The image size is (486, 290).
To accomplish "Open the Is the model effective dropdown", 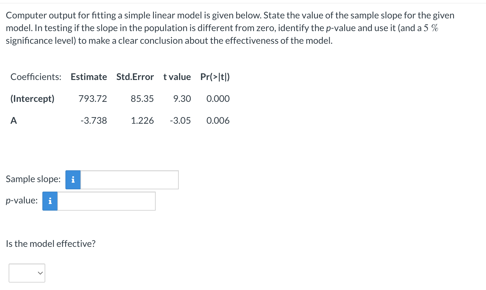I will [27, 273].
